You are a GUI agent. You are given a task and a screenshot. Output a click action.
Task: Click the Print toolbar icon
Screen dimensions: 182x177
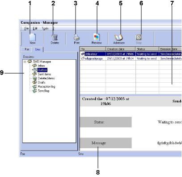pyautogui.click(x=76, y=37)
